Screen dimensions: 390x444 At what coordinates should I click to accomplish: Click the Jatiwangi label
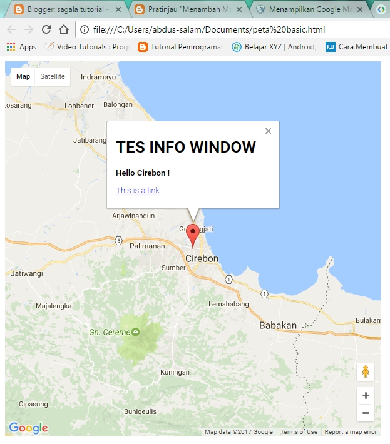coord(27,273)
